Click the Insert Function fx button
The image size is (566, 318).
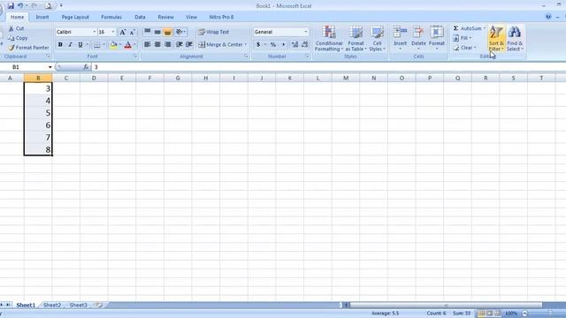click(x=86, y=67)
